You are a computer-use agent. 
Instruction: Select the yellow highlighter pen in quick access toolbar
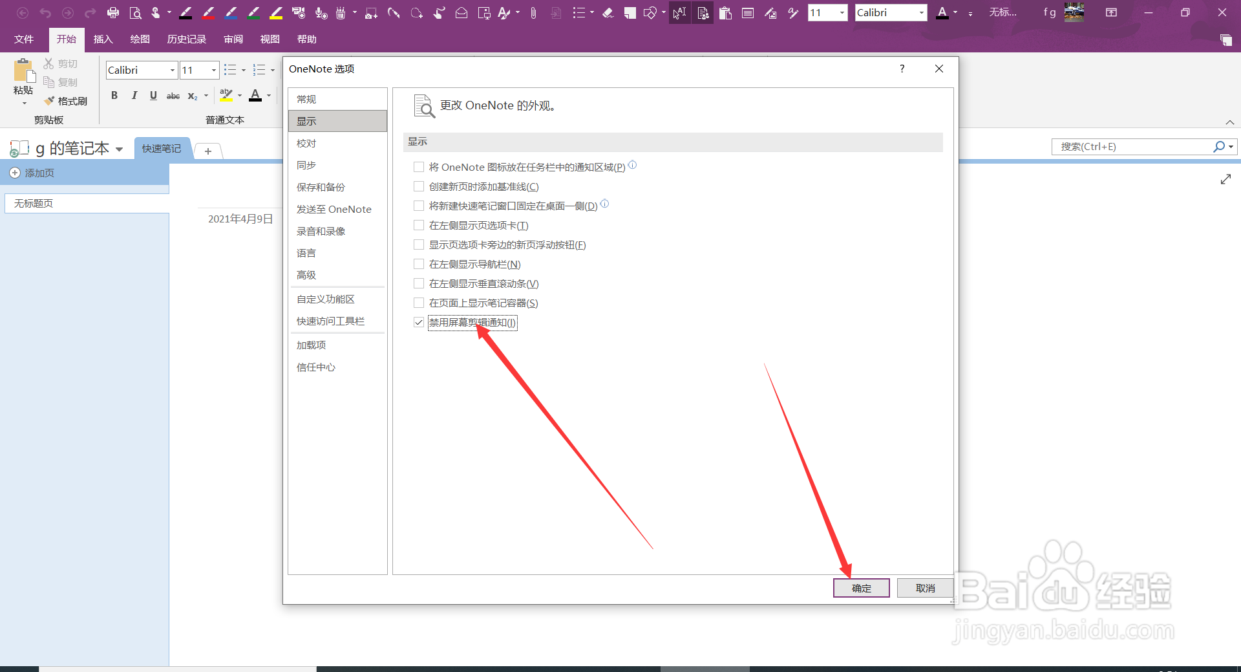[276, 12]
